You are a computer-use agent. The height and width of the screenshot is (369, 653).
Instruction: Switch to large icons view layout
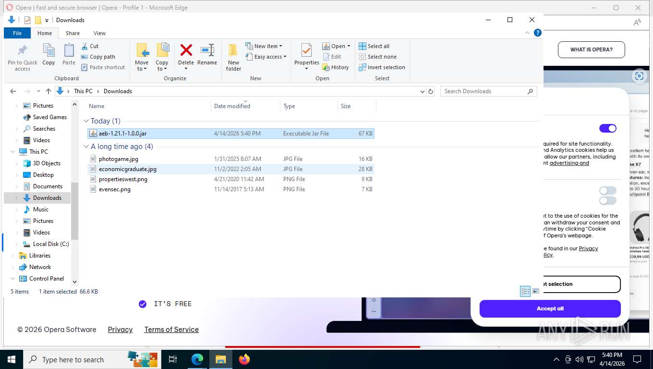(x=536, y=291)
